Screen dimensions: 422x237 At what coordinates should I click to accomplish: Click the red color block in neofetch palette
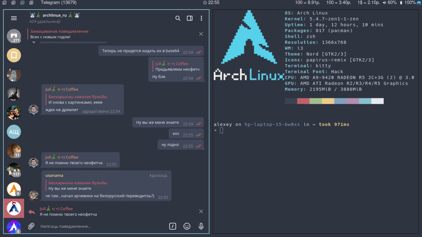click(x=303, y=101)
